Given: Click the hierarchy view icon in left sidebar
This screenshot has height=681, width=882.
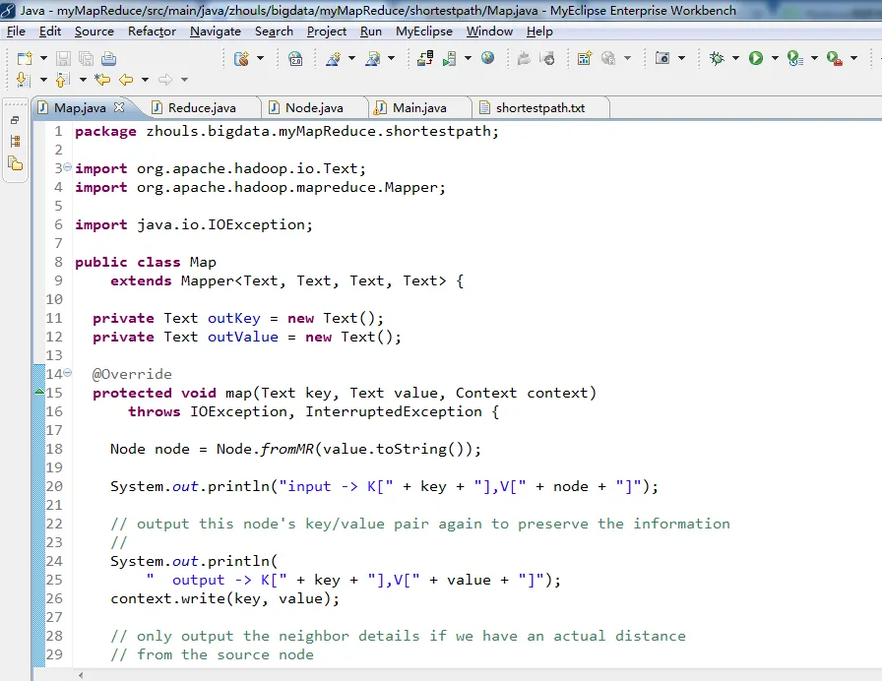Looking at the screenshot, I should pos(15,141).
